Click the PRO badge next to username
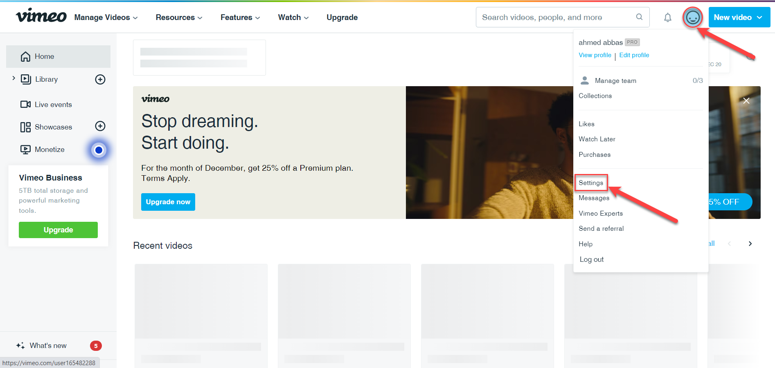Image resolution: width=775 pixels, height=368 pixels. [x=632, y=42]
